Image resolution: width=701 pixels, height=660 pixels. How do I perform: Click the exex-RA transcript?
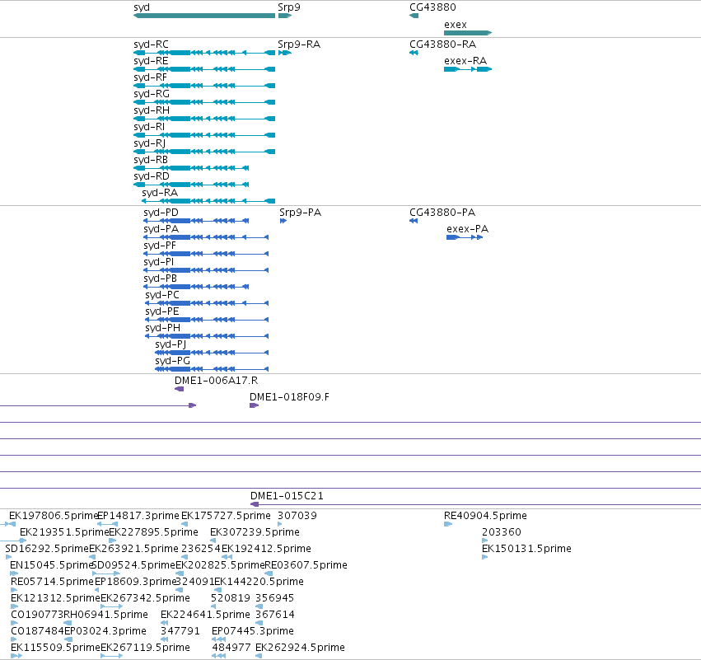[x=468, y=69]
